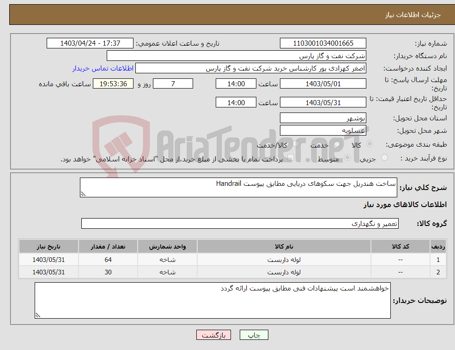The image size is (455, 350).
Task: Click response deadline time 14:00 field
Action: click(236, 84)
